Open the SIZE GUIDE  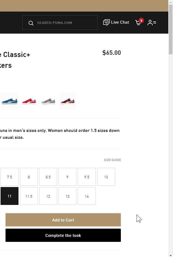click(x=112, y=160)
